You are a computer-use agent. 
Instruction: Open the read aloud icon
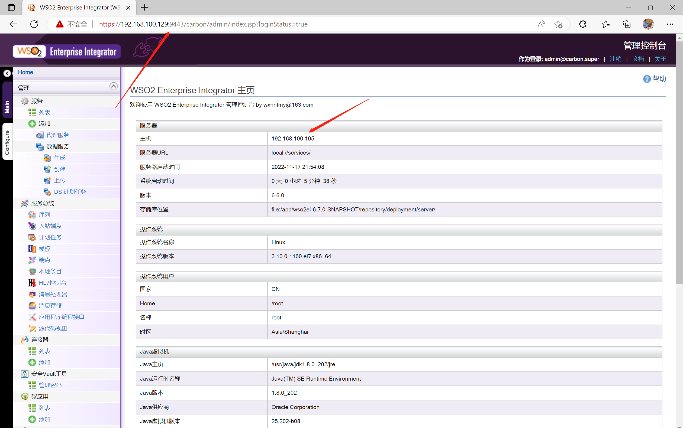tap(541, 24)
